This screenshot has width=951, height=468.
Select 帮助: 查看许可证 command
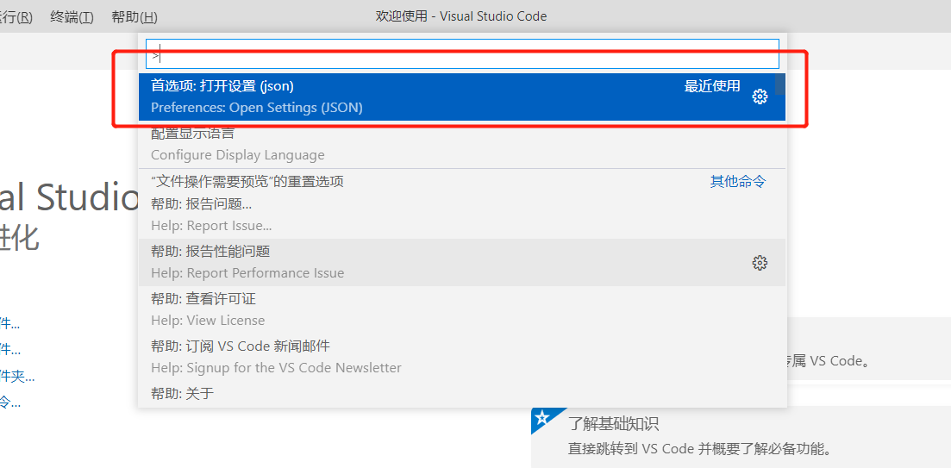pos(462,309)
